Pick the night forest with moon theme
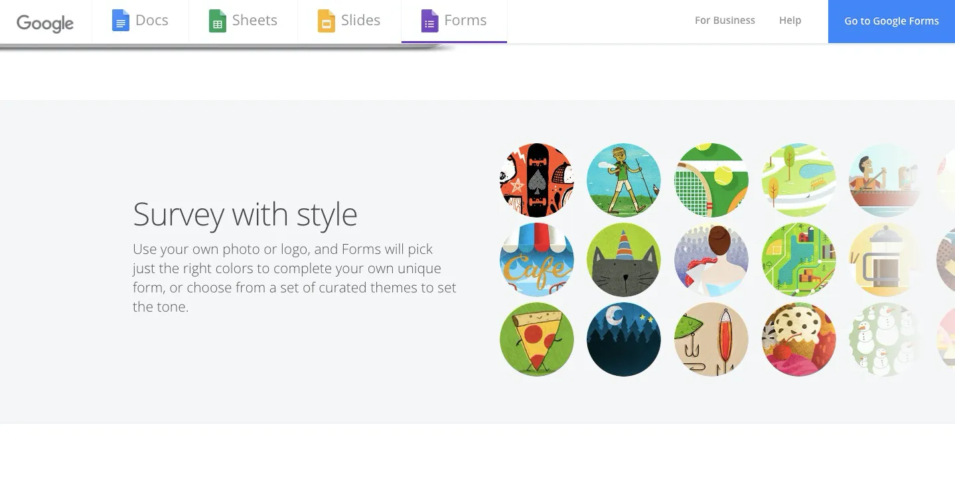This screenshot has height=486, width=955. coord(624,339)
